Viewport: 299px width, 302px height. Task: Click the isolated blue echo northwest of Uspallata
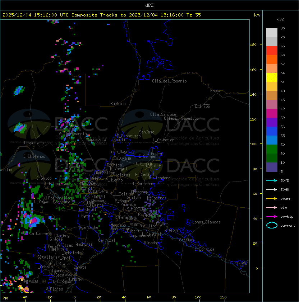19,90
